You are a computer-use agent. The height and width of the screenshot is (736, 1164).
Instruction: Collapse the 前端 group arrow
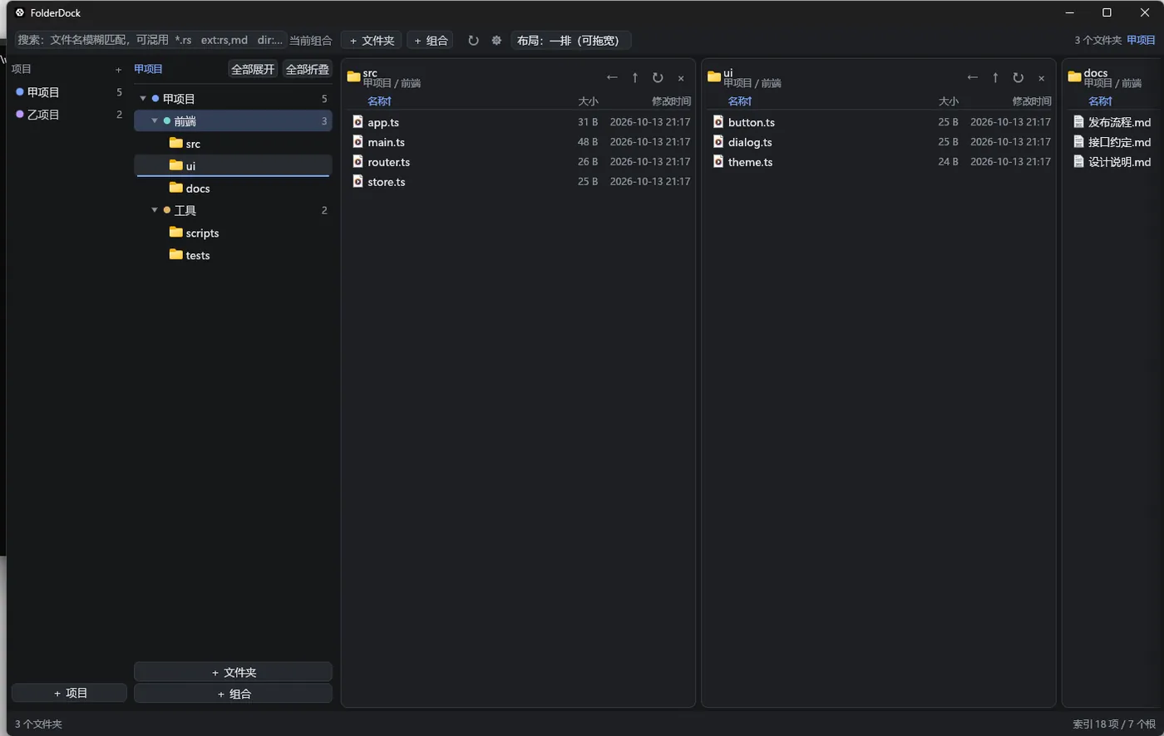(155, 121)
